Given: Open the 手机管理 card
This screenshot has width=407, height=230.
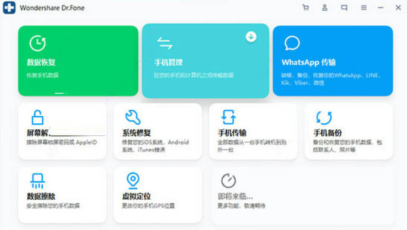Looking at the screenshot, I should pos(206,61).
